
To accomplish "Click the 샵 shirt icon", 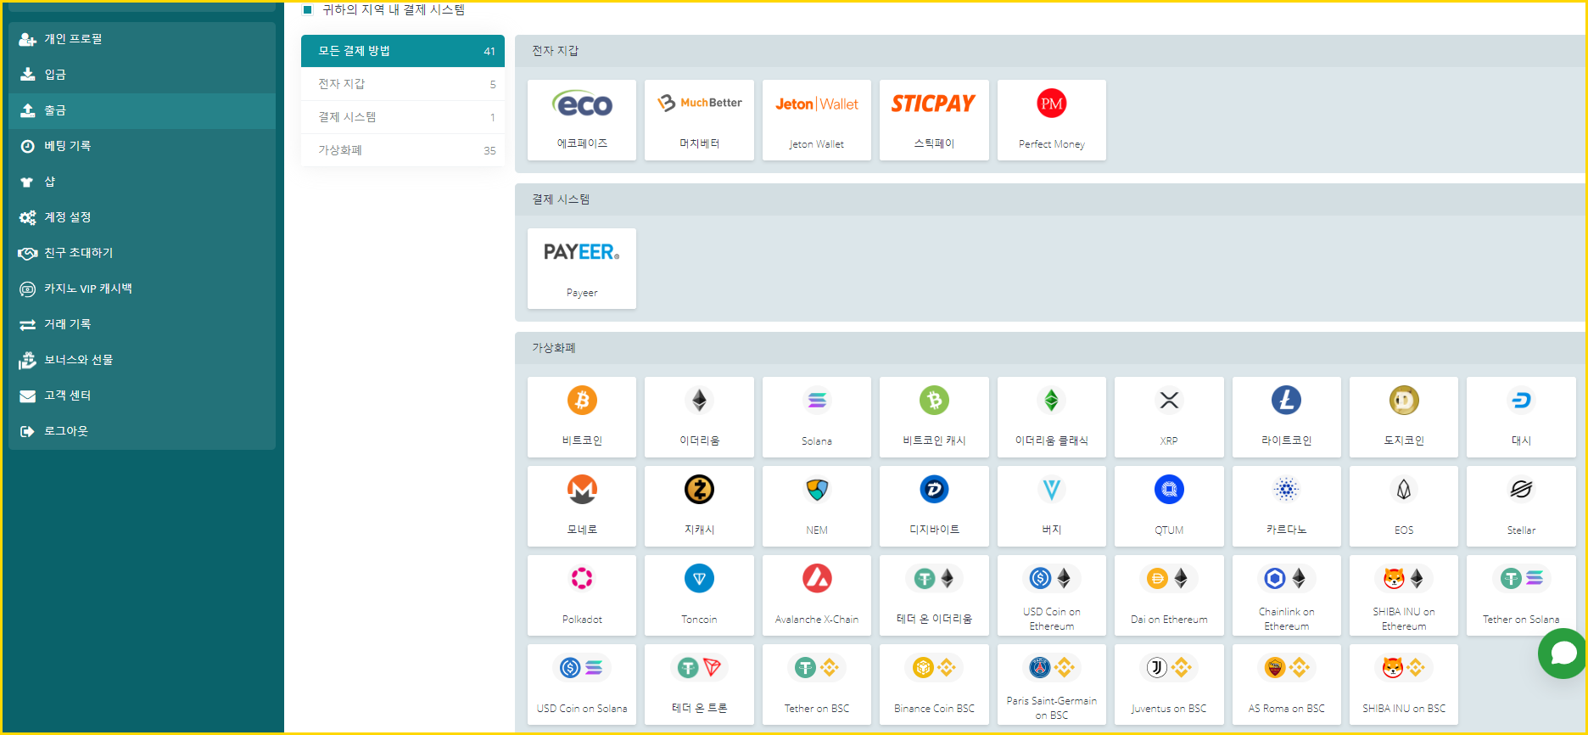I will (27, 182).
